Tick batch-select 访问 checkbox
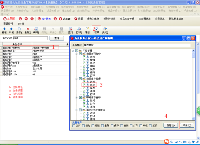Image resolution: width=200 pixels, height=145 pixels. (74, 126)
